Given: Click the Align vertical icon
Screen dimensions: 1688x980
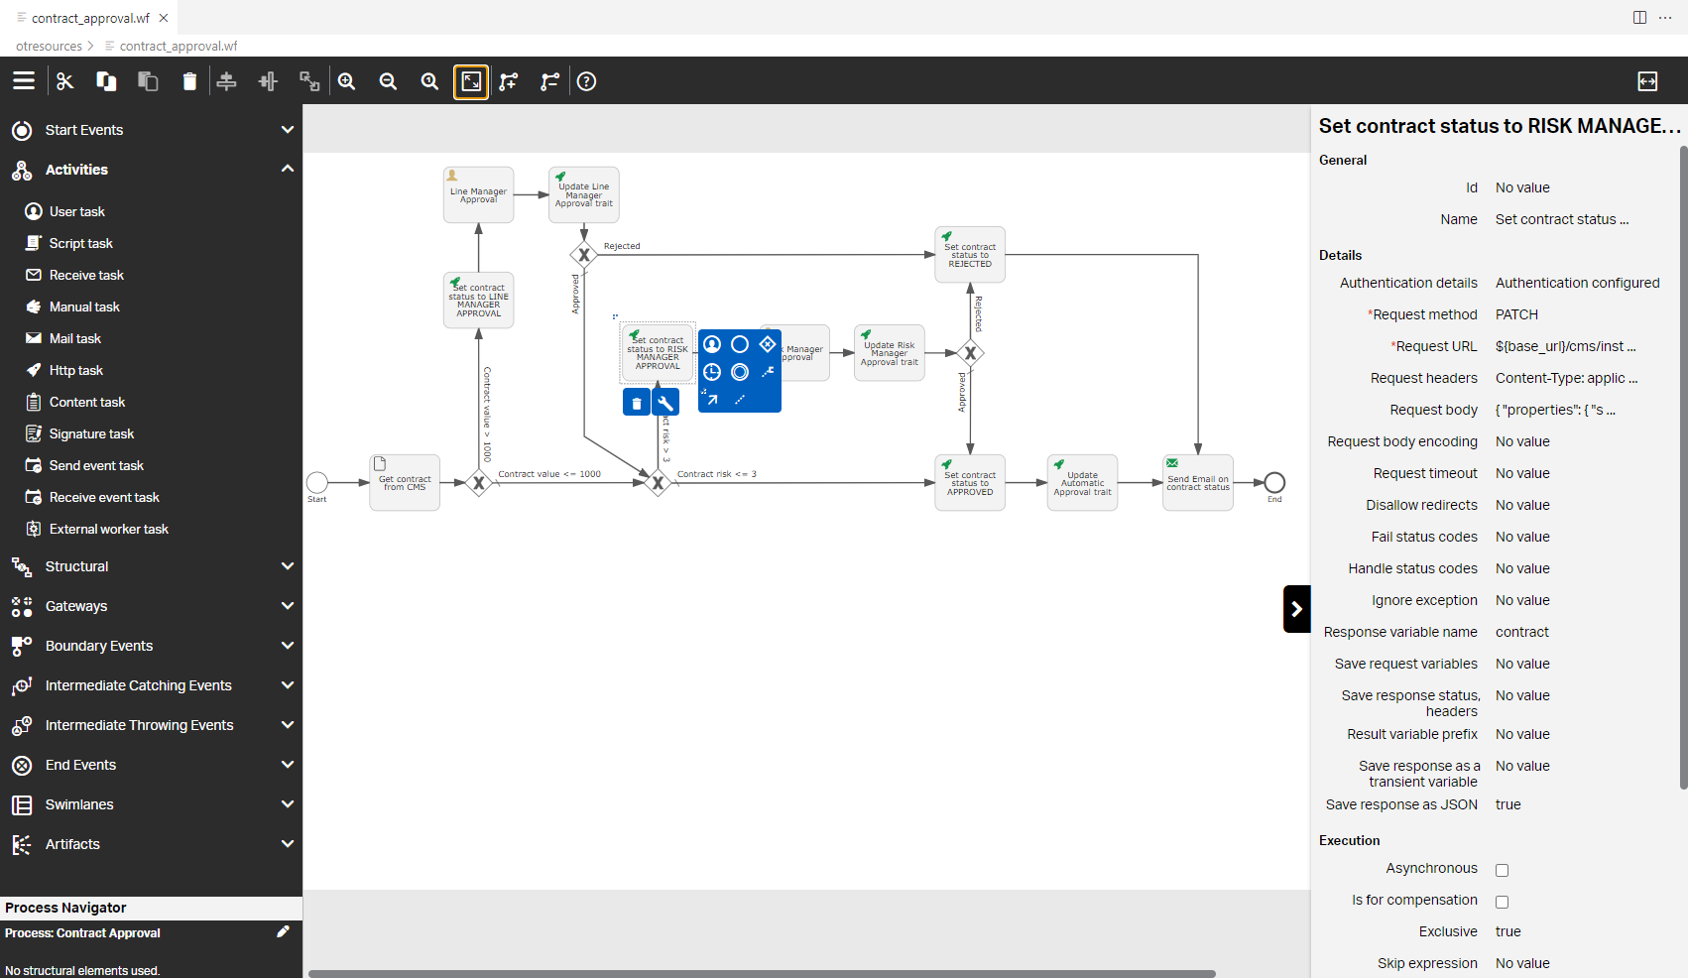Looking at the screenshot, I should (x=226, y=81).
